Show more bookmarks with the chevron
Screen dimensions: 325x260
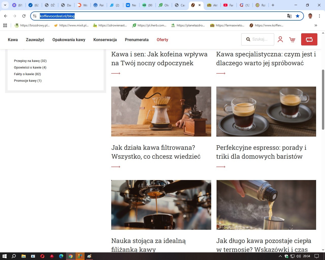(x=316, y=25)
